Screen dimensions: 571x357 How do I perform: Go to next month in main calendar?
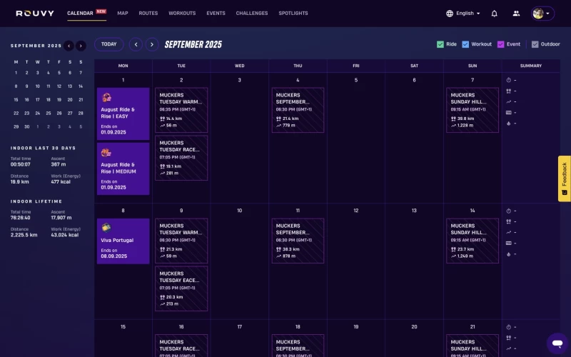click(152, 44)
